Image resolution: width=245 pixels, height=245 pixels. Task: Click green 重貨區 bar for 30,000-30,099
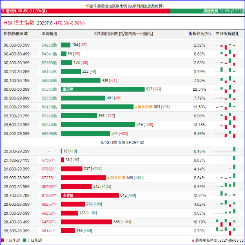(102, 89)
